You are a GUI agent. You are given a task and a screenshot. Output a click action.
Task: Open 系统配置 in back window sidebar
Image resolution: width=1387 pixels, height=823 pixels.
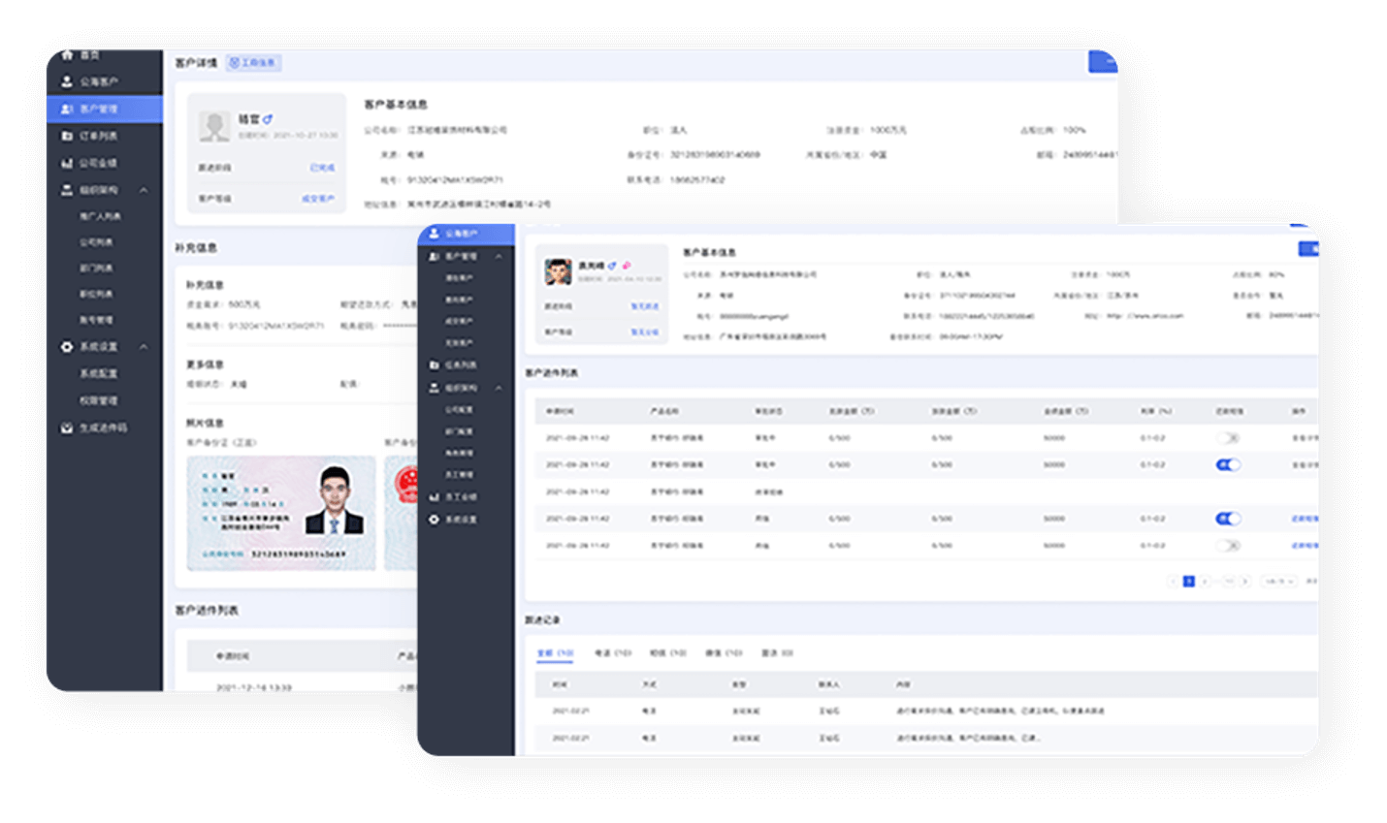98,373
